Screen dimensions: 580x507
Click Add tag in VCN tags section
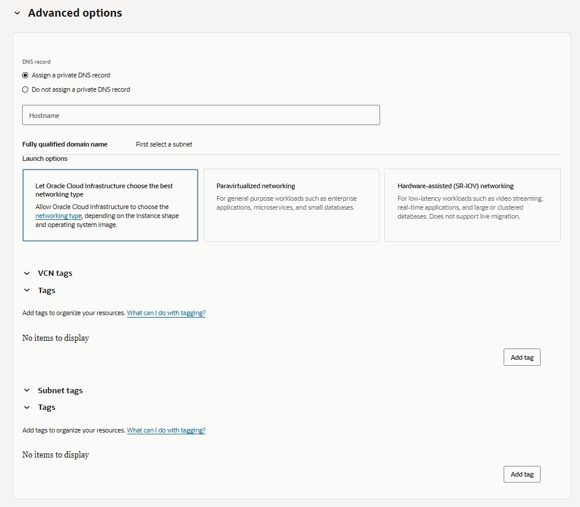[522, 357]
